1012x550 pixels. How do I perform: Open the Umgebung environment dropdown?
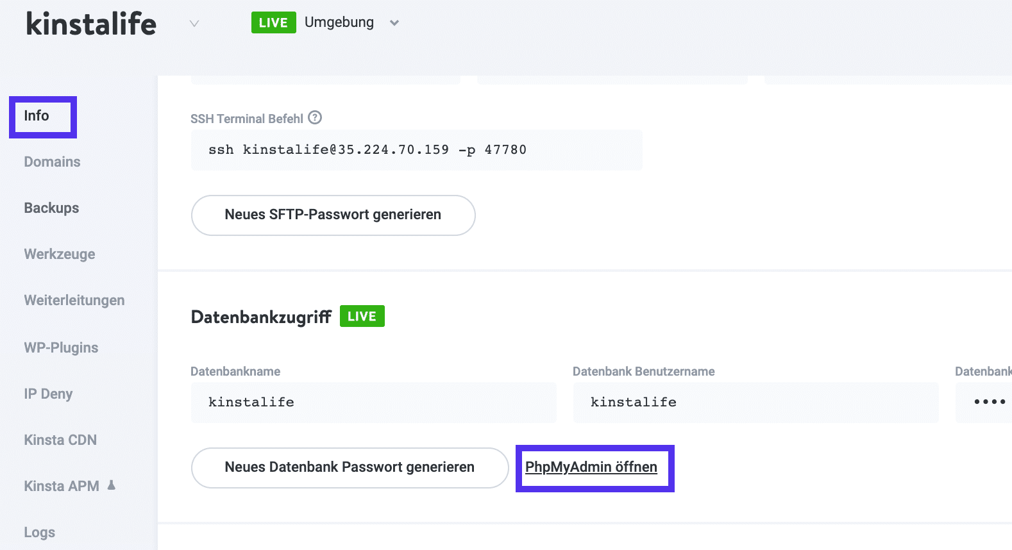click(394, 22)
